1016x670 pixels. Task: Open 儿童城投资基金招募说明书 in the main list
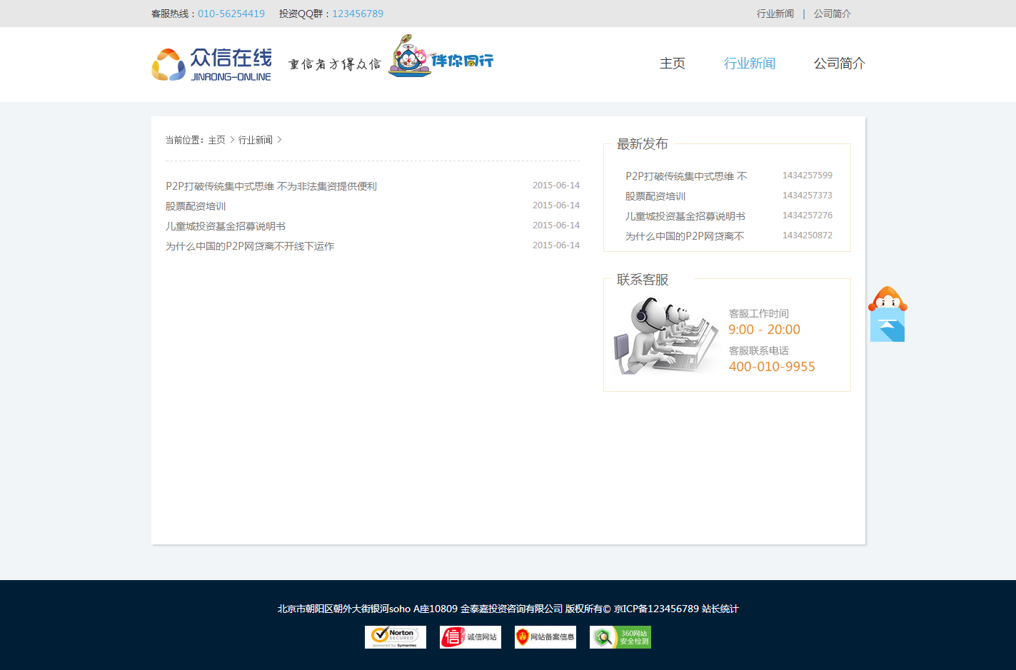click(226, 226)
